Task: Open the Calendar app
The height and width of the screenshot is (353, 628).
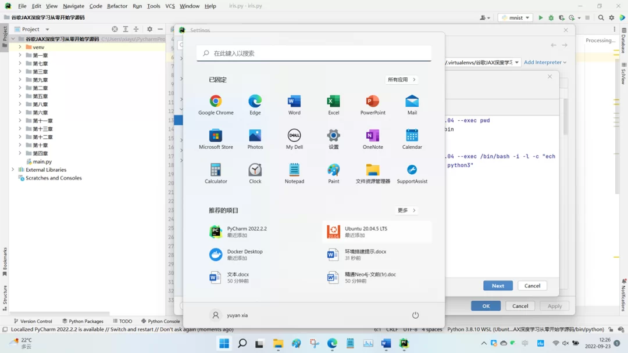Action: click(x=412, y=139)
